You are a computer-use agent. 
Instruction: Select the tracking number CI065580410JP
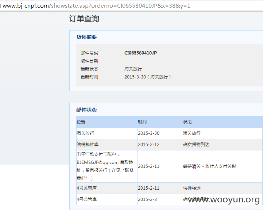pyautogui.click(x=140, y=53)
